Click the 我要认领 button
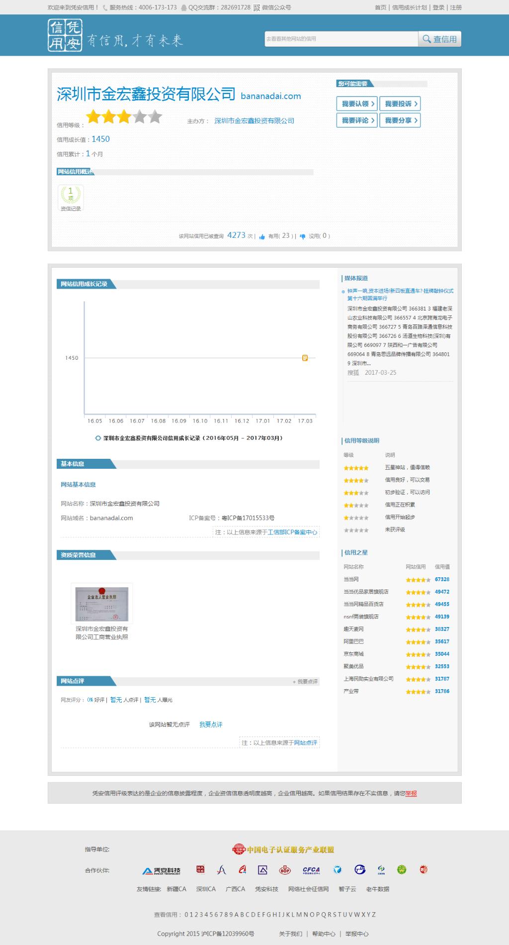Screen dimensions: 509x945 [357, 104]
